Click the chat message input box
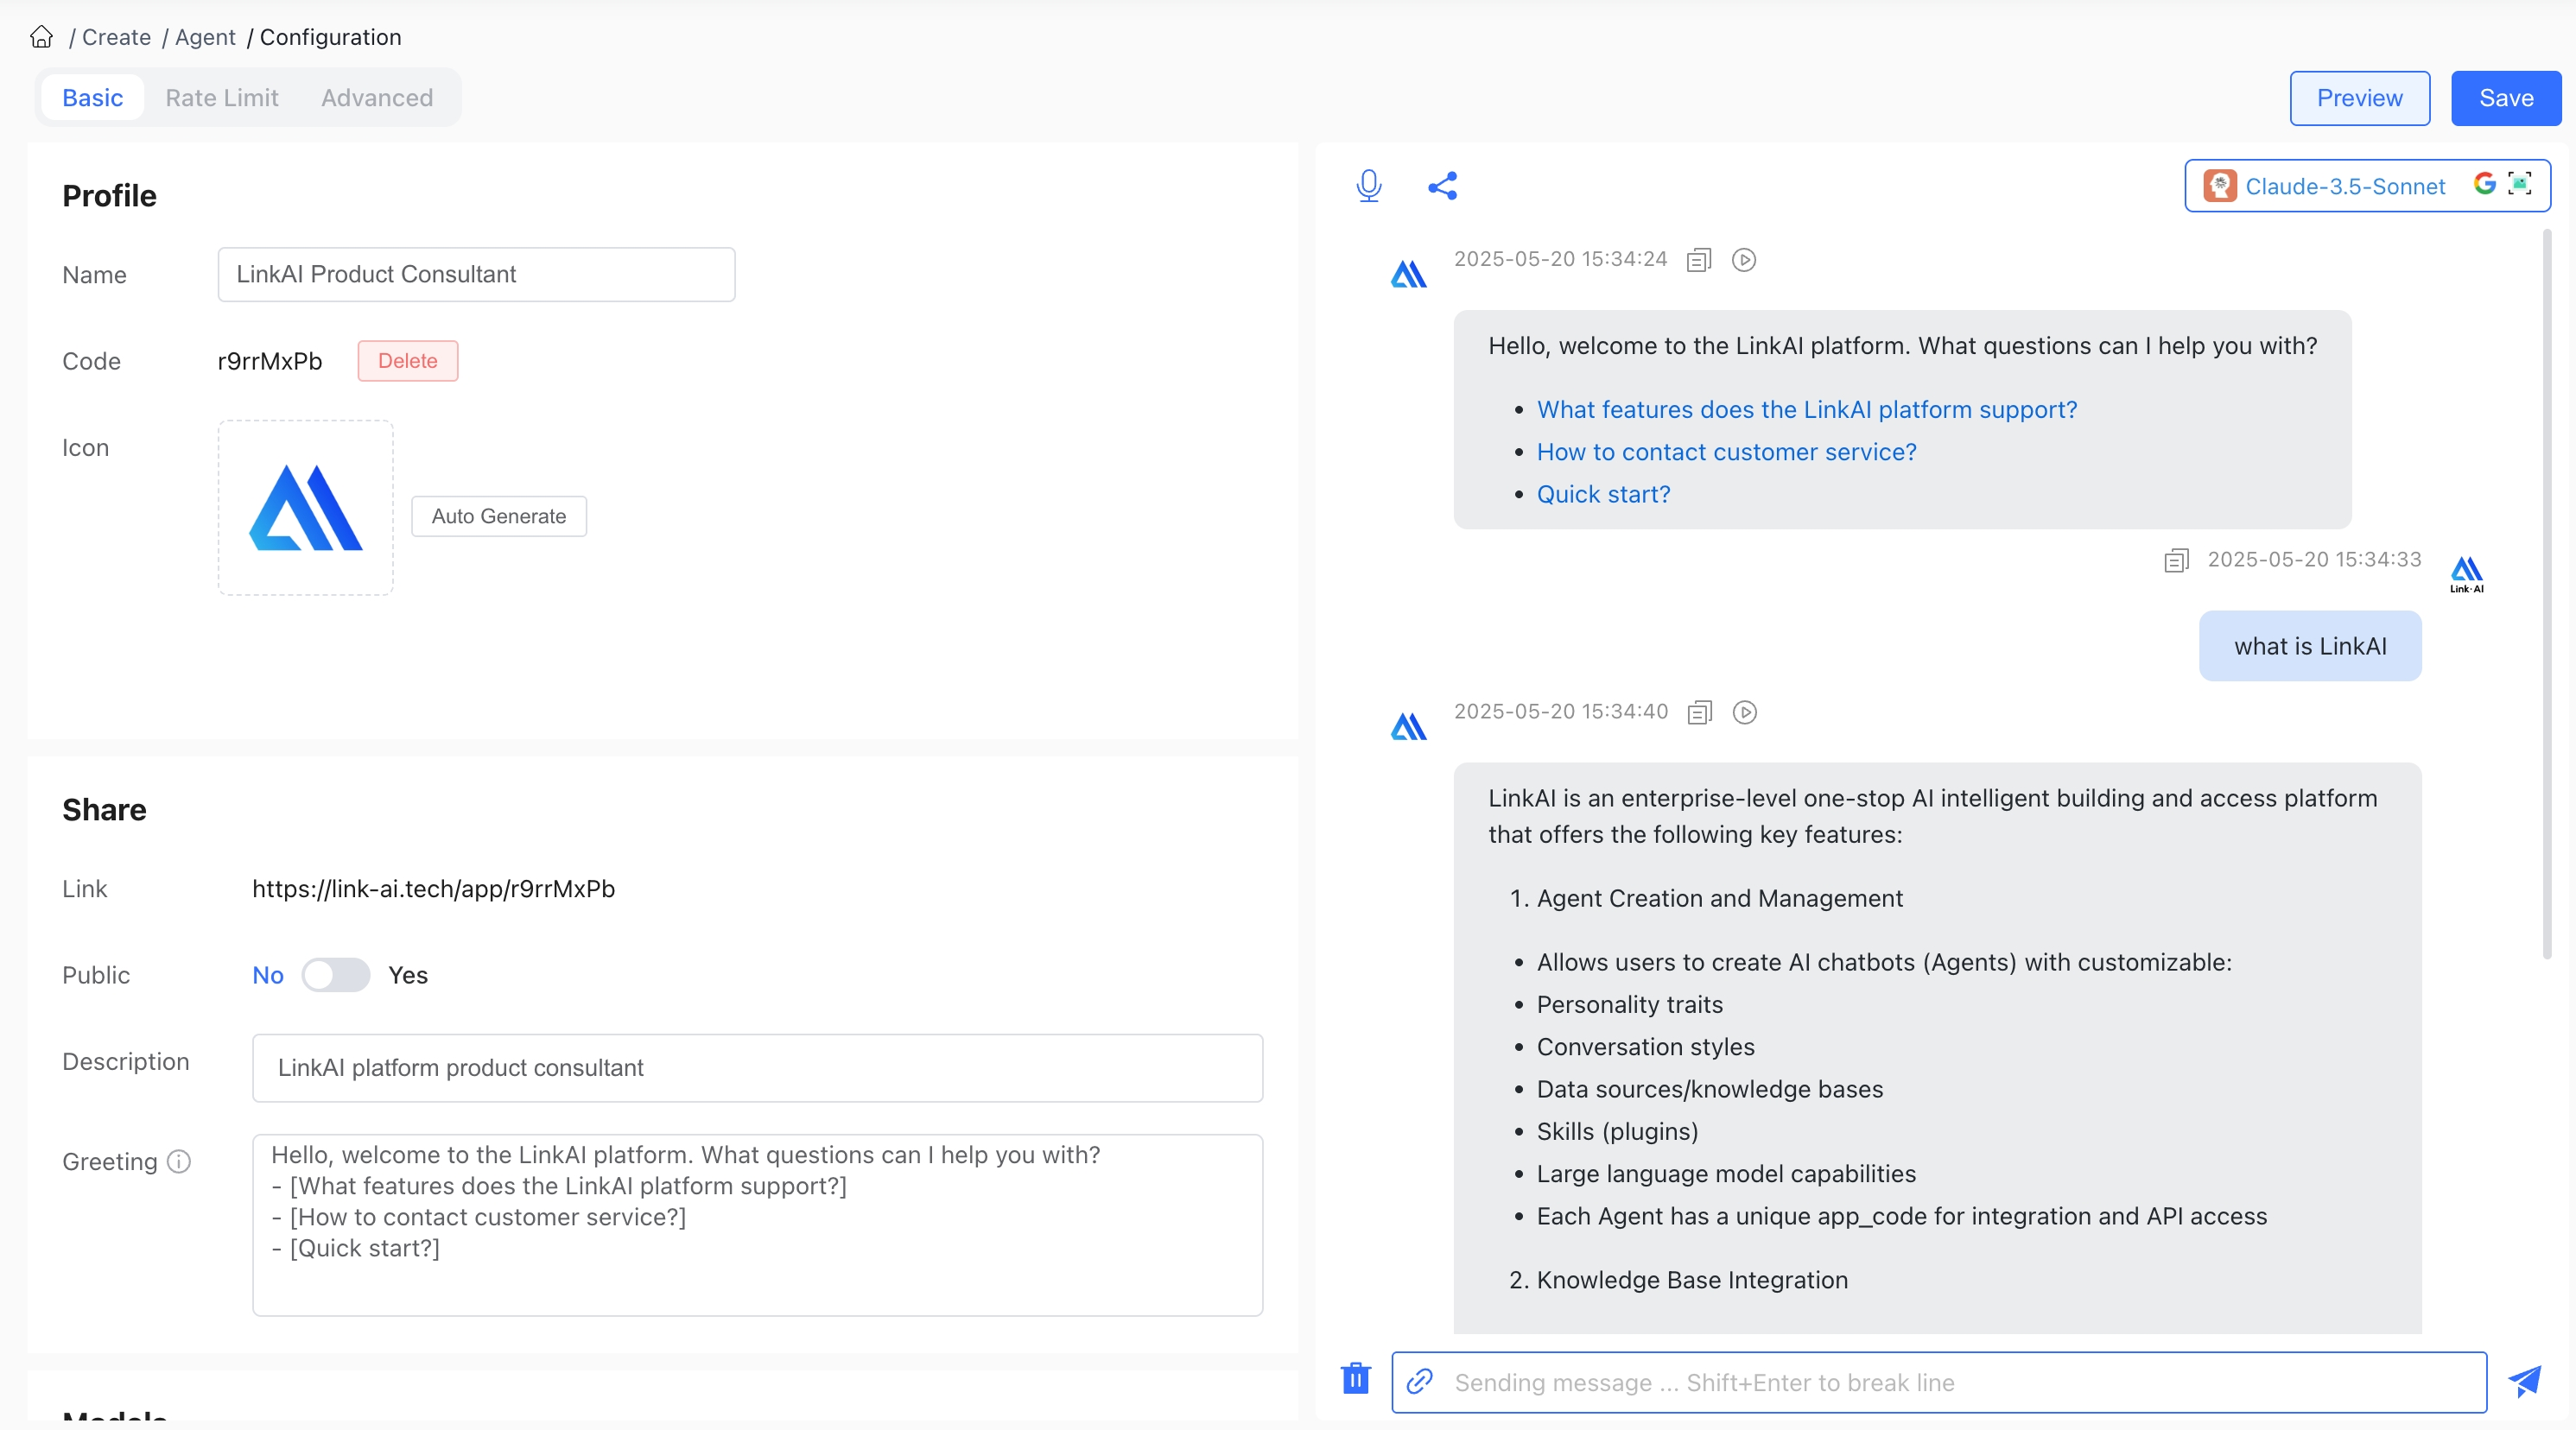 pos(1939,1382)
